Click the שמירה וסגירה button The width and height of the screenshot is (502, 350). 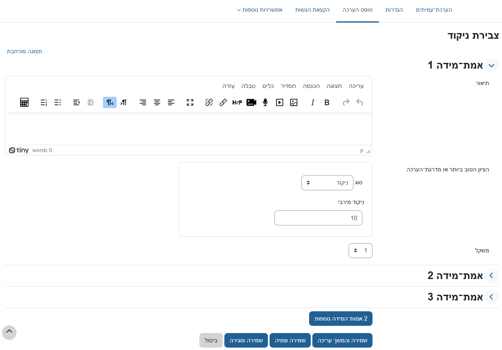pyautogui.click(x=246, y=340)
